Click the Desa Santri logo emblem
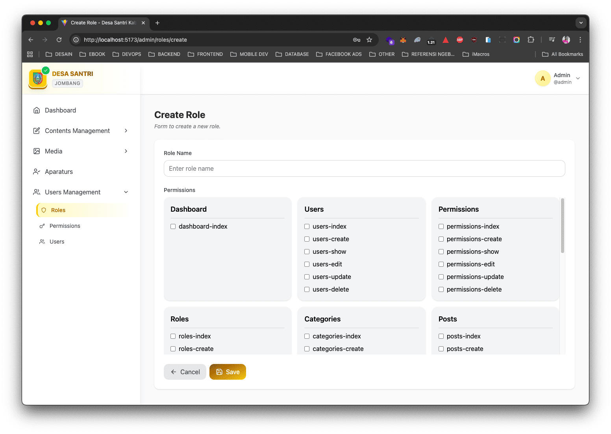This screenshot has height=434, width=611. [38, 79]
